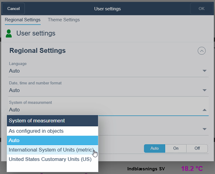Viewport: 215px width, 174px height.
Task: Click the Indblæsnings SV label
Action: (x=146, y=169)
